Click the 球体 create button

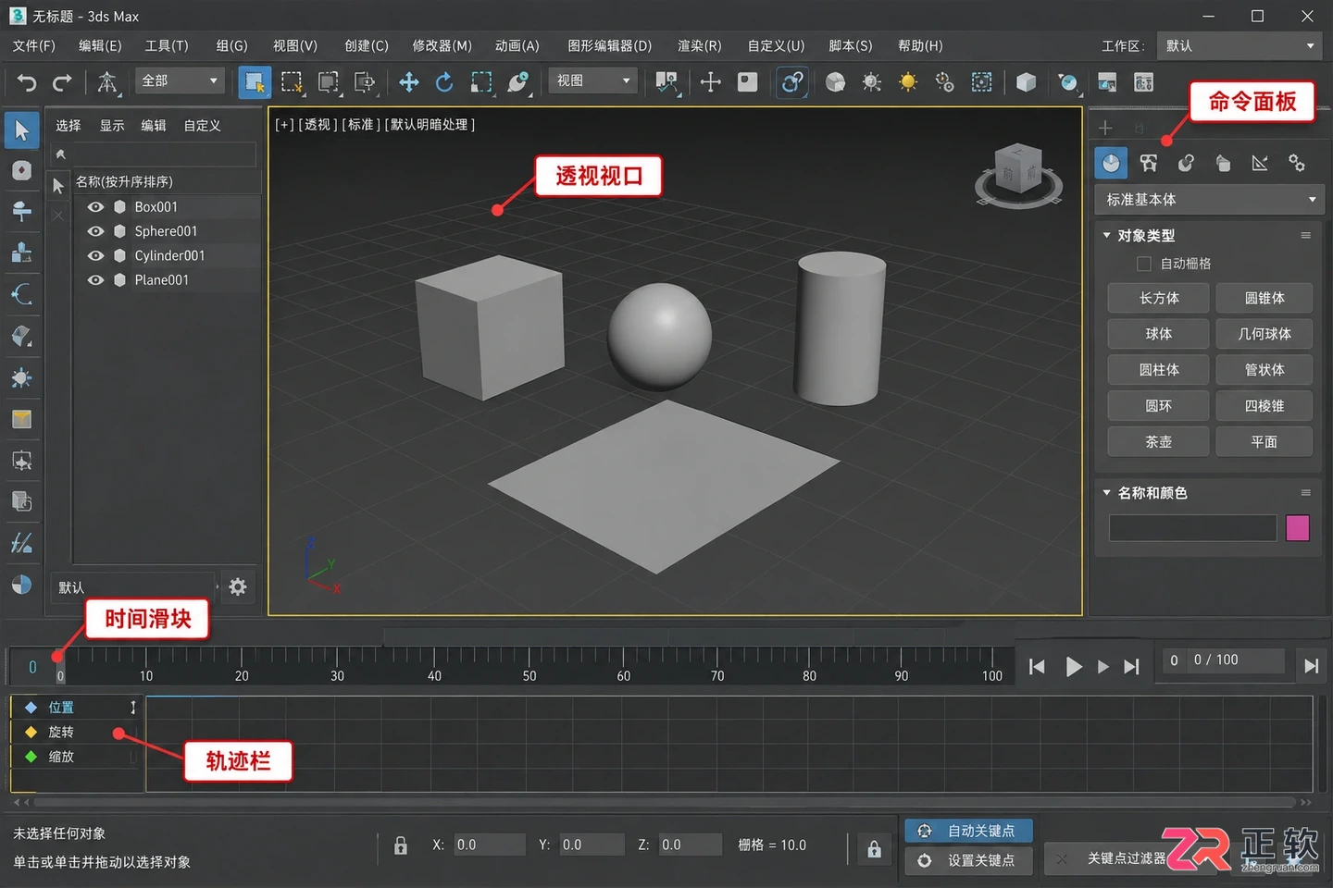click(x=1159, y=334)
